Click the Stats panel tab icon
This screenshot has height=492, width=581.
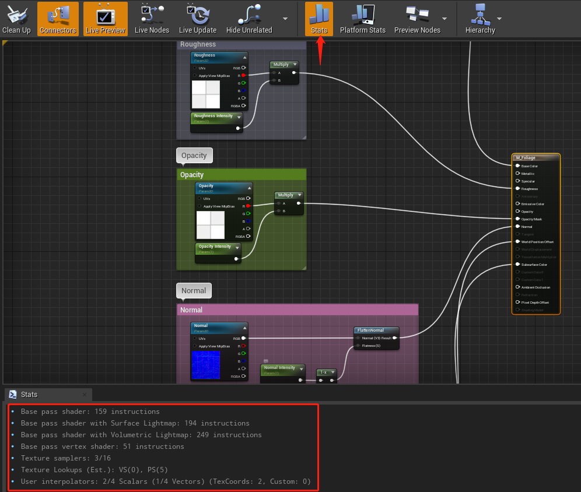tap(13, 395)
